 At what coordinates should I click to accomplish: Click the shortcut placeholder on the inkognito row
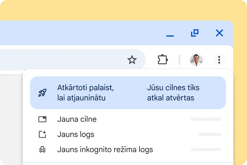(x=206, y=149)
